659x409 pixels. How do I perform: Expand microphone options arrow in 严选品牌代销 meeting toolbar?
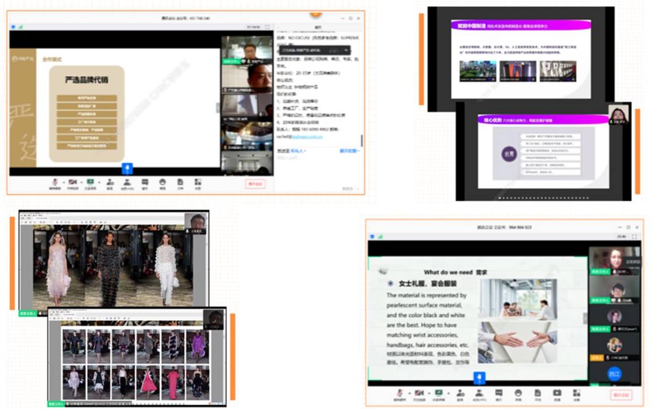64,182
